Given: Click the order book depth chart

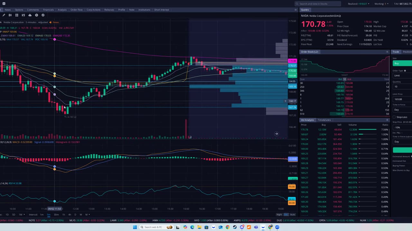Looking at the screenshot, I should (344, 65).
